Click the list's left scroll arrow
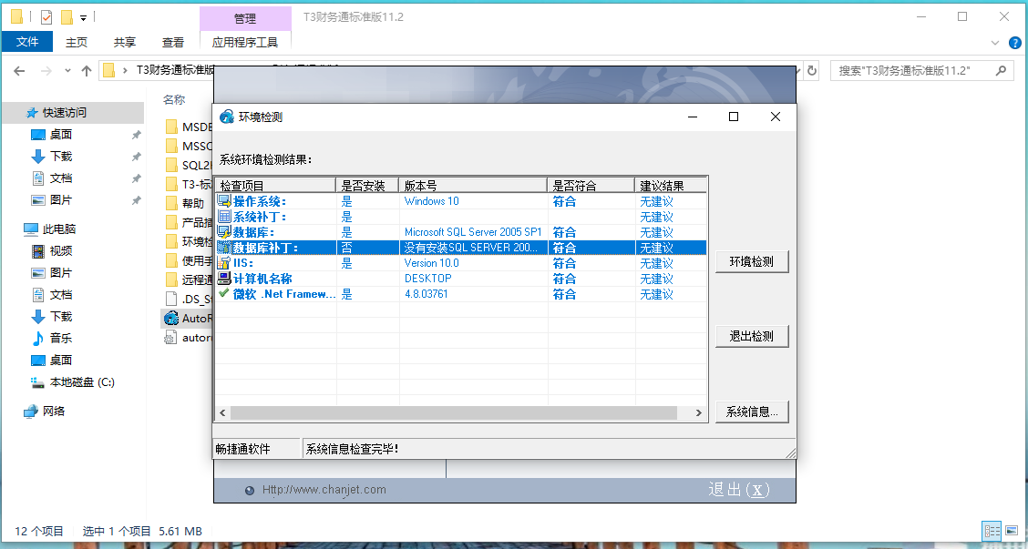The image size is (1028, 549). click(x=223, y=412)
